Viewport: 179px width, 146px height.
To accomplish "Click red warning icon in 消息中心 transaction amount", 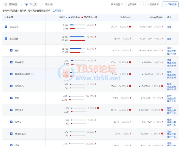I will click(162, 86).
